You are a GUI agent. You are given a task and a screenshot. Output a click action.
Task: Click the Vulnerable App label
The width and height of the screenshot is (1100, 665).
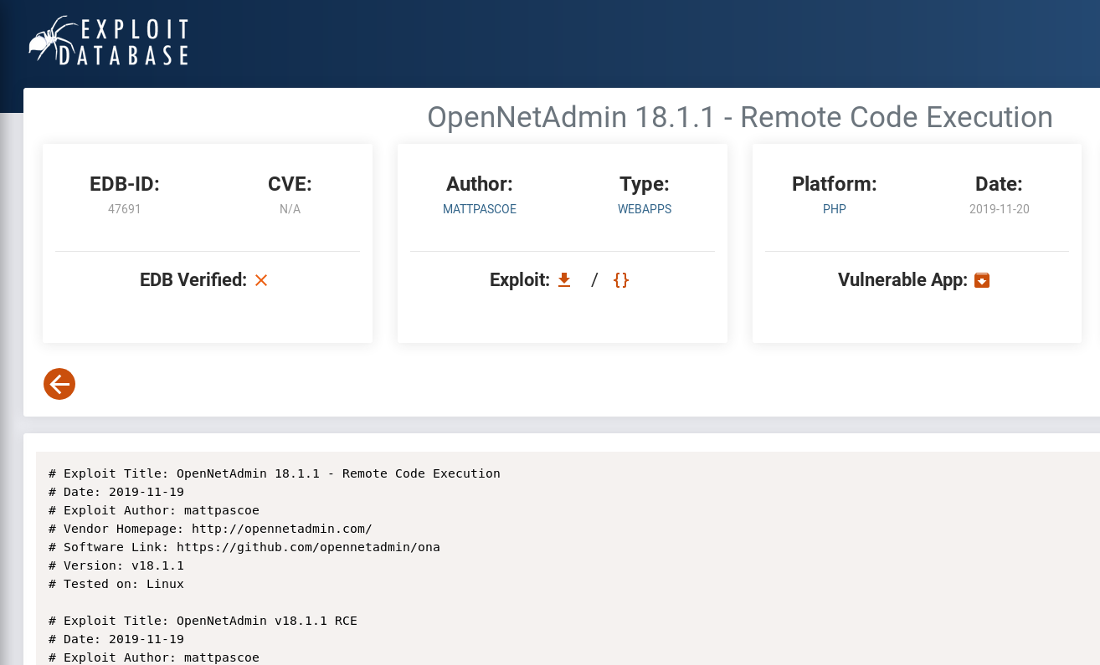click(902, 280)
